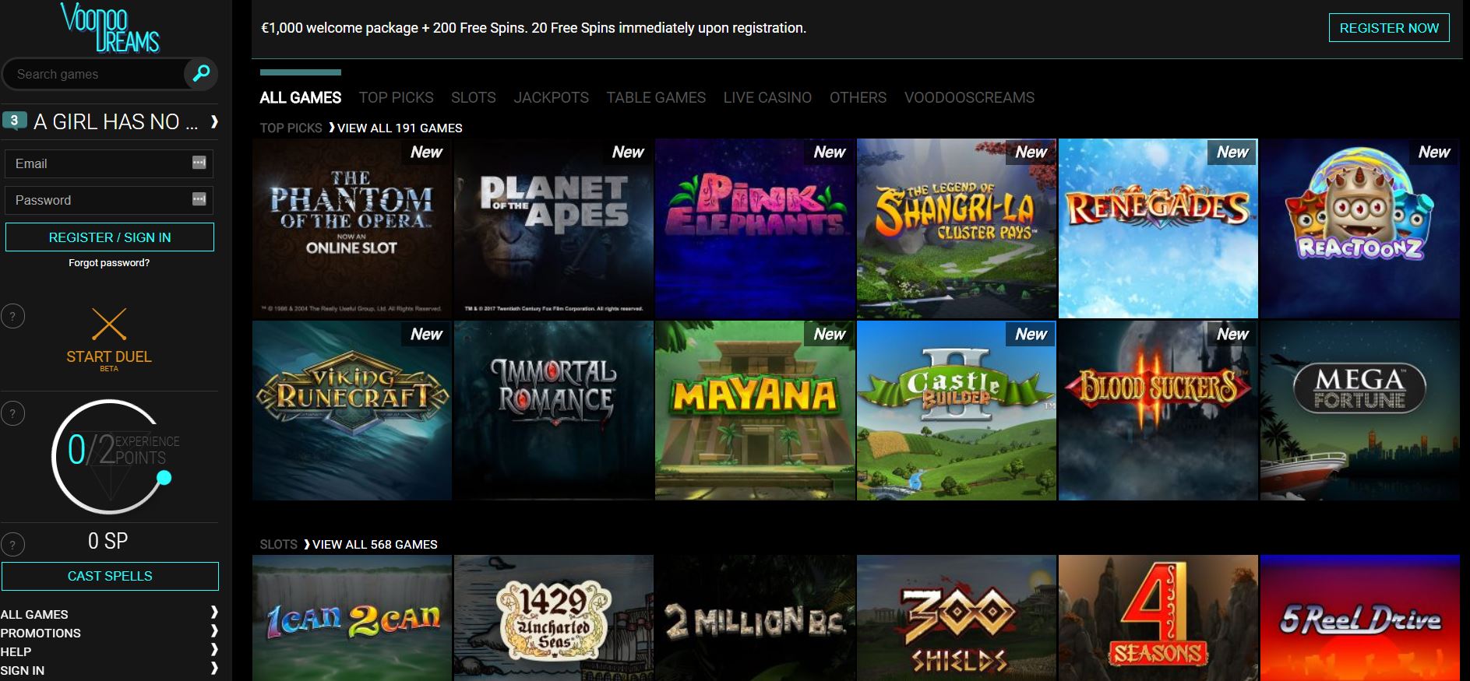Open help icon beside 0 SP
Image resolution: width=1470 pixels, height=681 pixels.
12,545
